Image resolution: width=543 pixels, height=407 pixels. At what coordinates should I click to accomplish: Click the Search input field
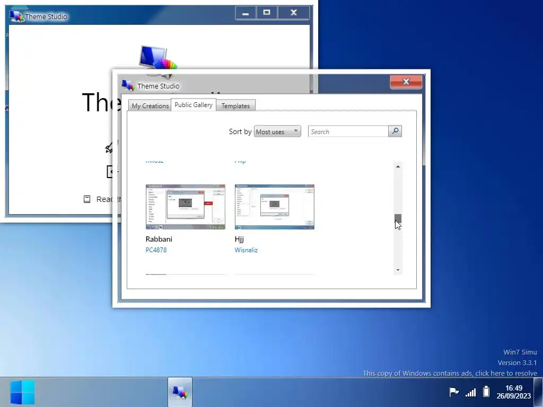coord(348,131)
